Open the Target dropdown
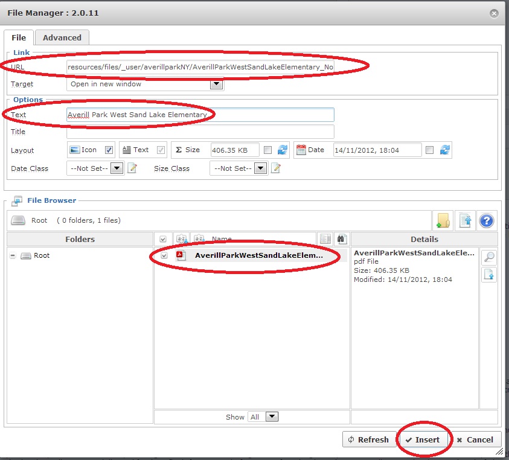This screenshot has height=460, width=509. click(216, 85)
